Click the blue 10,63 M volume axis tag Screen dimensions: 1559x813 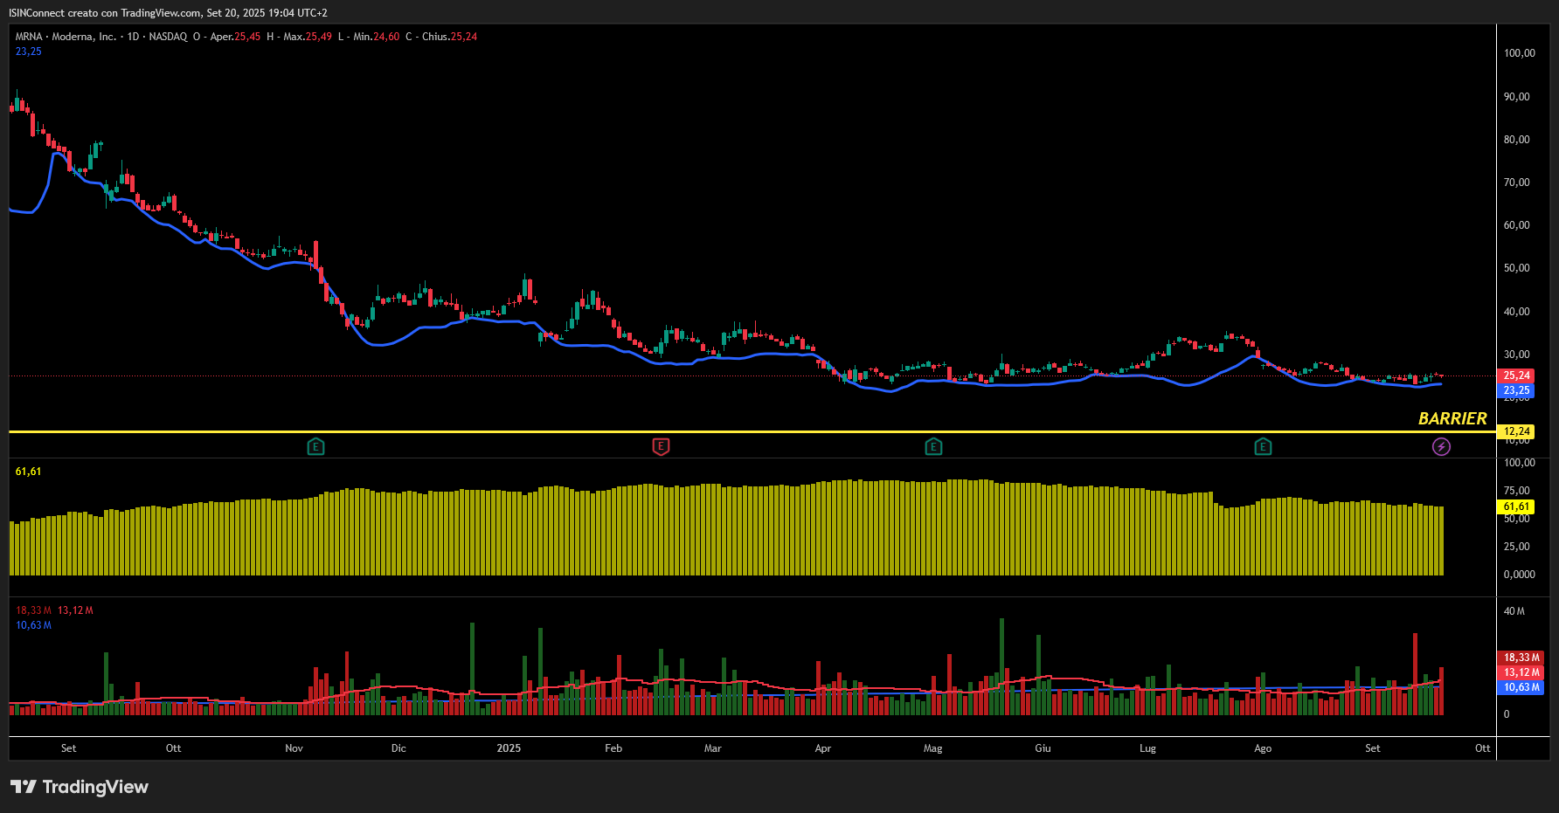[1521, 687]
